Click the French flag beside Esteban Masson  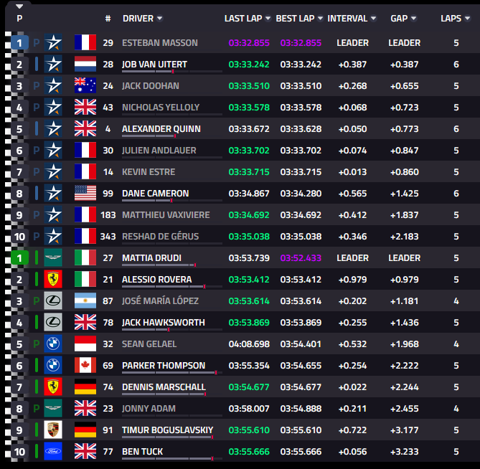click(85, 42)
